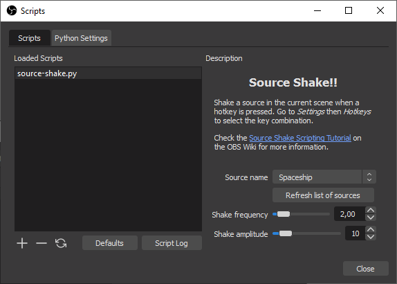Select the Scripts tab
This screenshot has width=397, height=284.
29,38
